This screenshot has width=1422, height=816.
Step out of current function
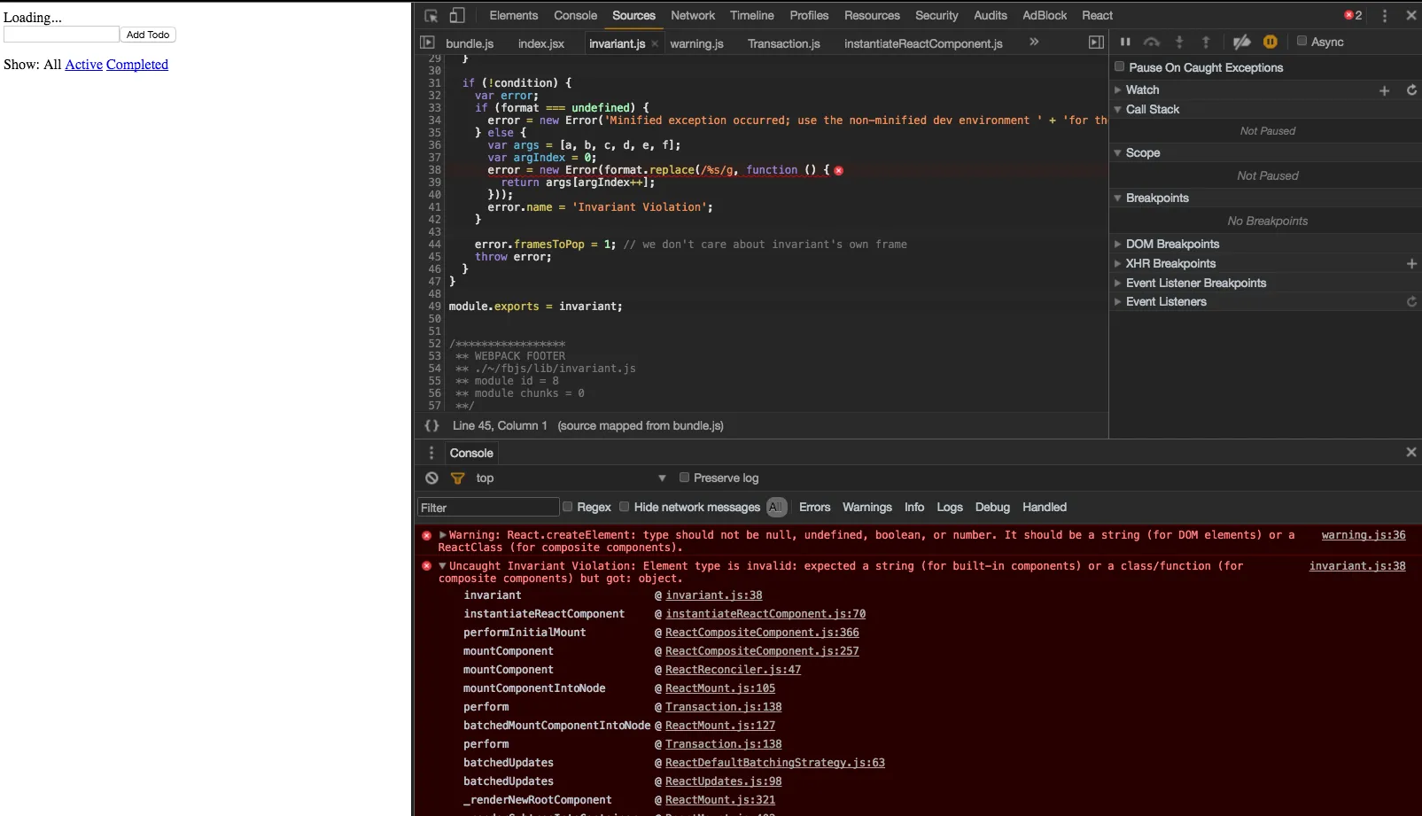coord(1206,42)
